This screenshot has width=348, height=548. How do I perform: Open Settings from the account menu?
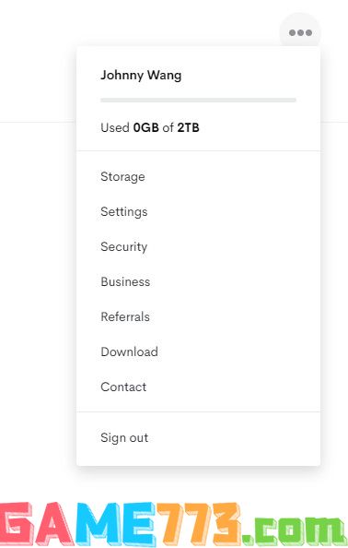point(124,212)
